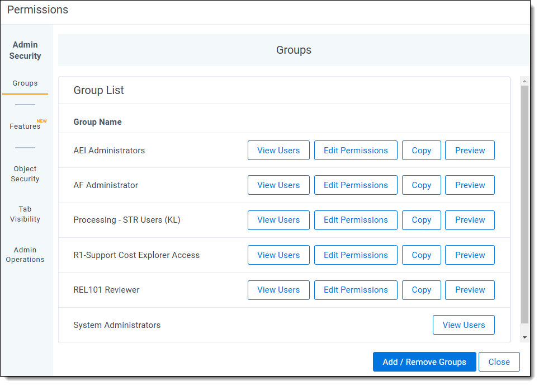View Users for AF Administrator
The height and width of the screenshot is (385, 539).
tap(278, 185)
